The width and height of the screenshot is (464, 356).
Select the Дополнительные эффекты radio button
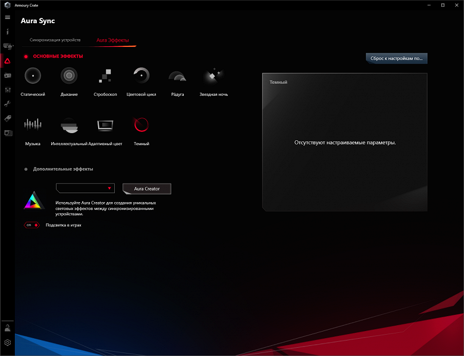pos(26,169)
